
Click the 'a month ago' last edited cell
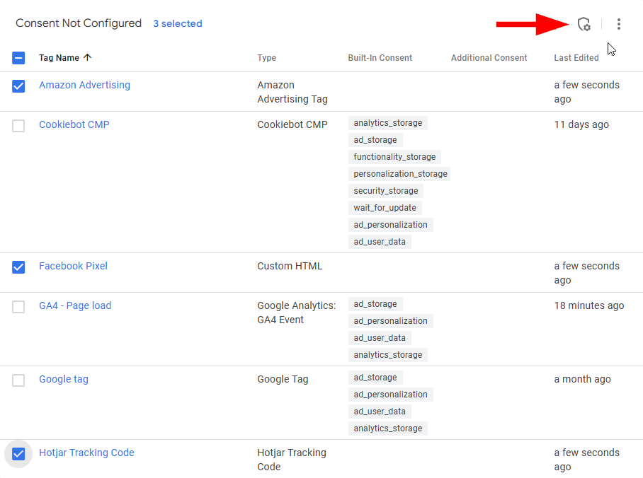tap(582, 379)
